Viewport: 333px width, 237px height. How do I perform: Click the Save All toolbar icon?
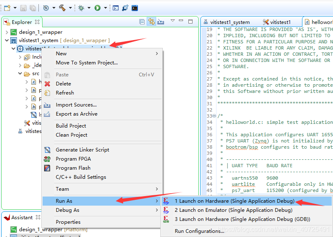pos(33,8)
